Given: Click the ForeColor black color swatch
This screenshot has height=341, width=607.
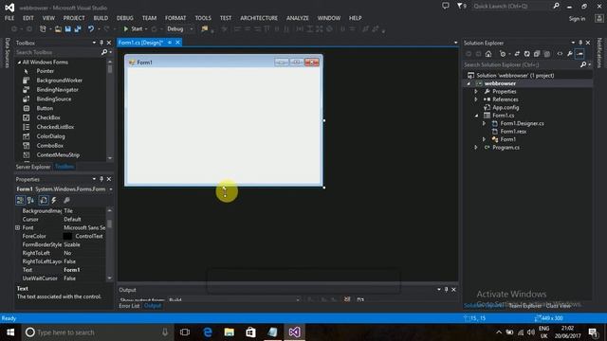Looking at the screenshot, I should [x=67, y=236].
